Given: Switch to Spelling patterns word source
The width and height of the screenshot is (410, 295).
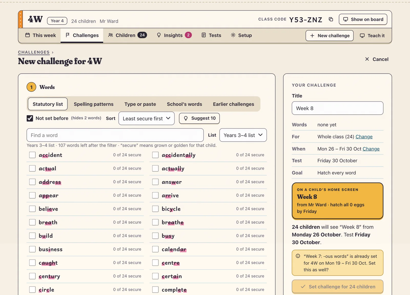Looking at the screenshot, I should click(x=94, y=104).
